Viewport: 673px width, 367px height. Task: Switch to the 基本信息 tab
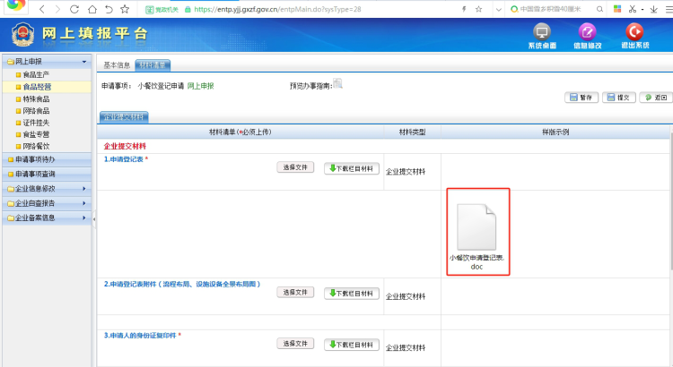pos(117,65)
